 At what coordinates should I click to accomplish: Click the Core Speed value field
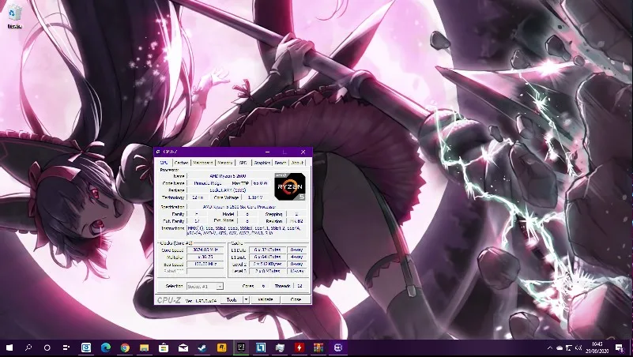point(205,250)
